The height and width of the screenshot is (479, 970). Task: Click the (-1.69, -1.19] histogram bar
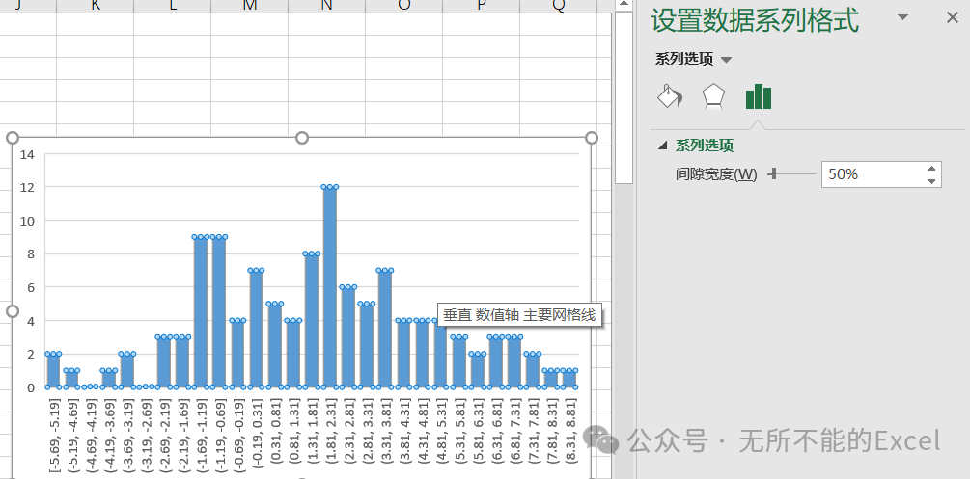201,312
